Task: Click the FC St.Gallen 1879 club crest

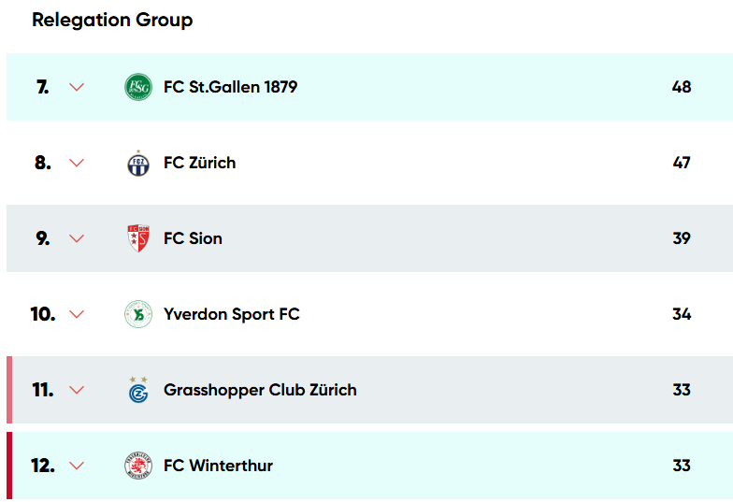Action: 137,87
